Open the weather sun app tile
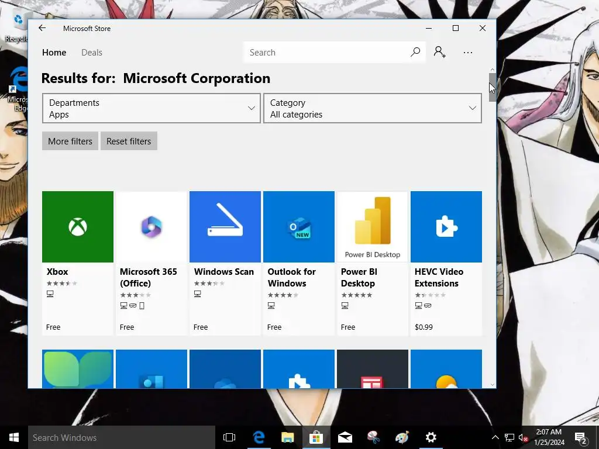 [x=446, y=369]
